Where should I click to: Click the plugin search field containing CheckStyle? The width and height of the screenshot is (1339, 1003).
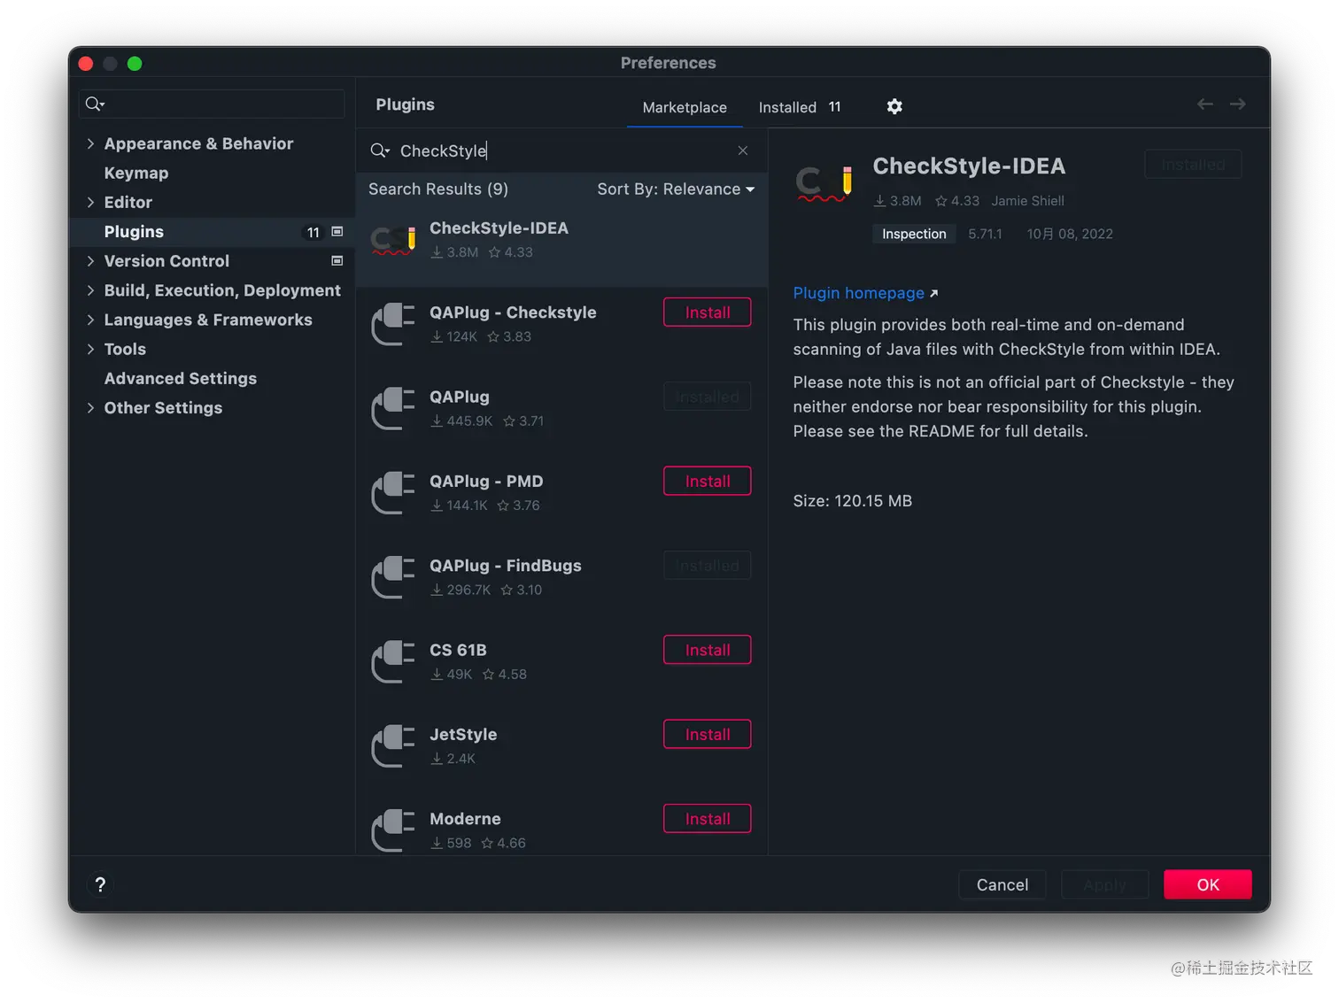(x=562, y=150)
